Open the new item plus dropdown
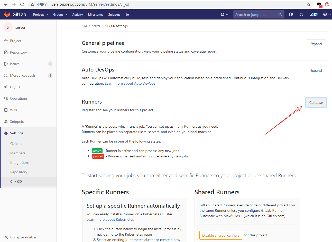Screen dimensions: 332x242 [224, 15]
